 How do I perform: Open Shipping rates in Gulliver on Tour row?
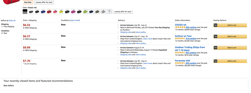[x=126, y=43]
